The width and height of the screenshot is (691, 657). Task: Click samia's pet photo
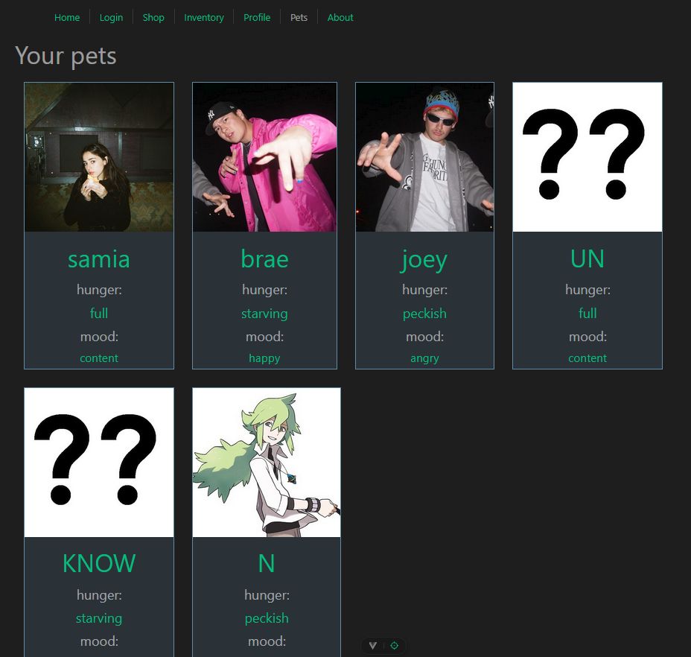(99, 157)
